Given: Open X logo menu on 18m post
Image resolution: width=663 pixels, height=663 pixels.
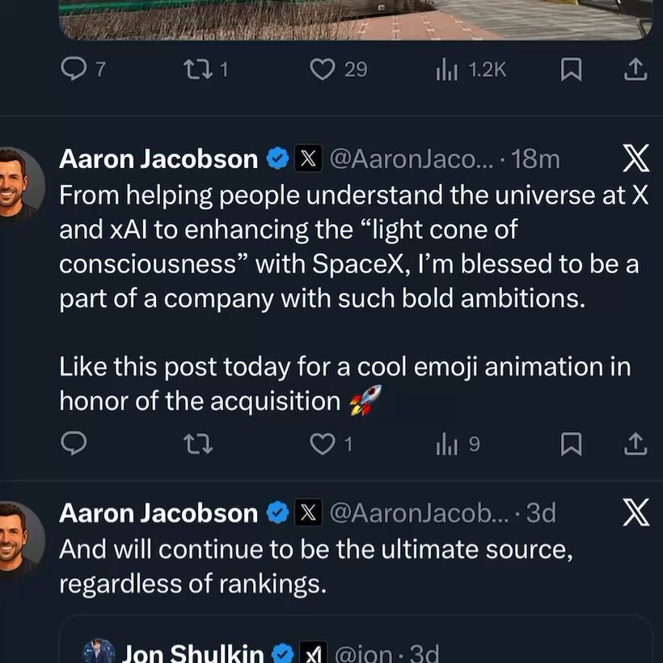Looking at the screenshot, I should click(636, 158).
